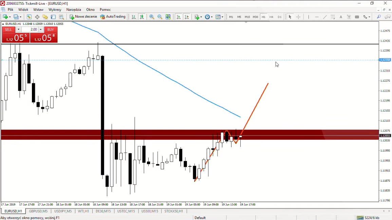
Task: Click the BUY button
Action: click(51, 29)
